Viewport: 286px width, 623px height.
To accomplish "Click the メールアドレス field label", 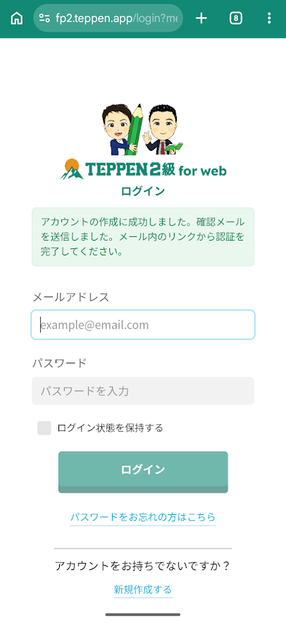I will click(x=70, y=297).
